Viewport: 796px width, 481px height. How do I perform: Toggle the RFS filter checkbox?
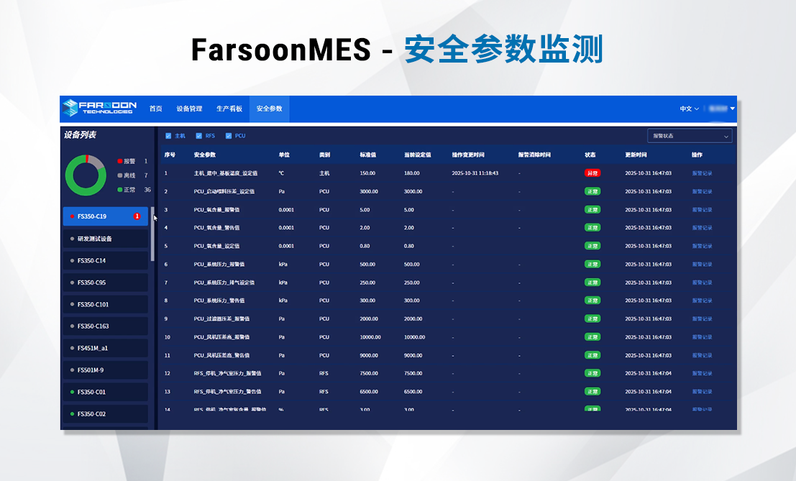(x=198, y=135)
